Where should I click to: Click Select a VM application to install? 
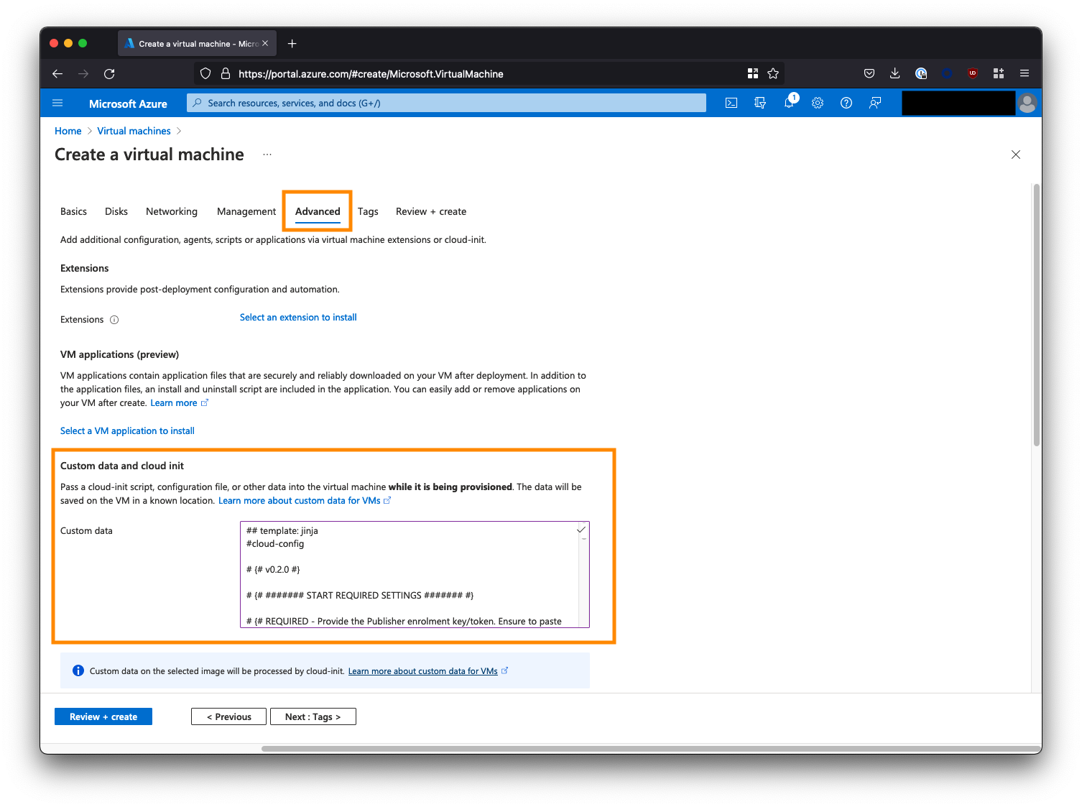[x=127, y=430]
